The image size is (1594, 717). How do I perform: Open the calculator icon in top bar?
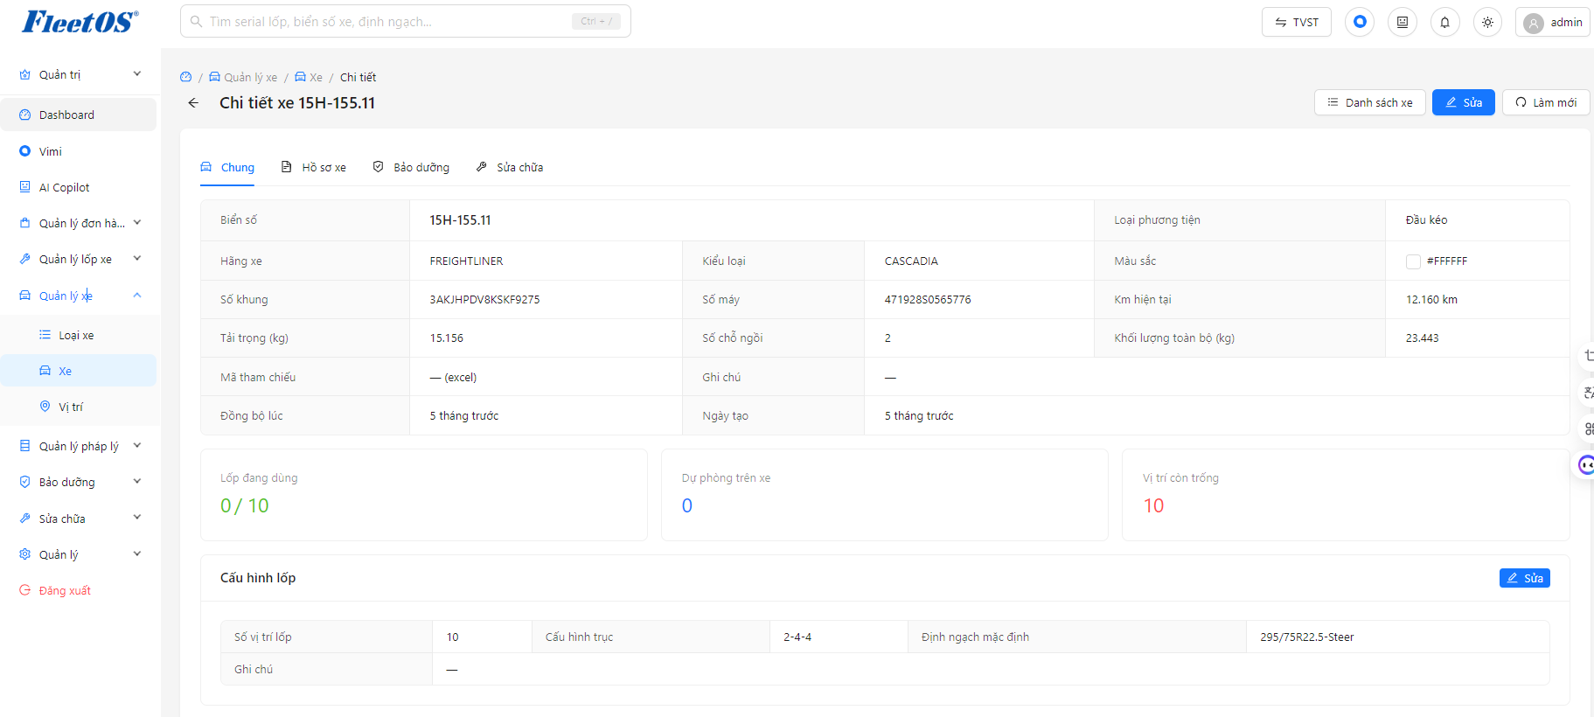tap(1403, 22)
